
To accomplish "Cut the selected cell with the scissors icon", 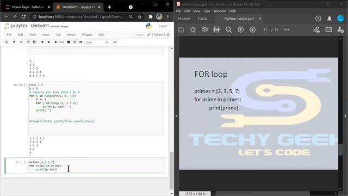I will (x=21, y=42).
